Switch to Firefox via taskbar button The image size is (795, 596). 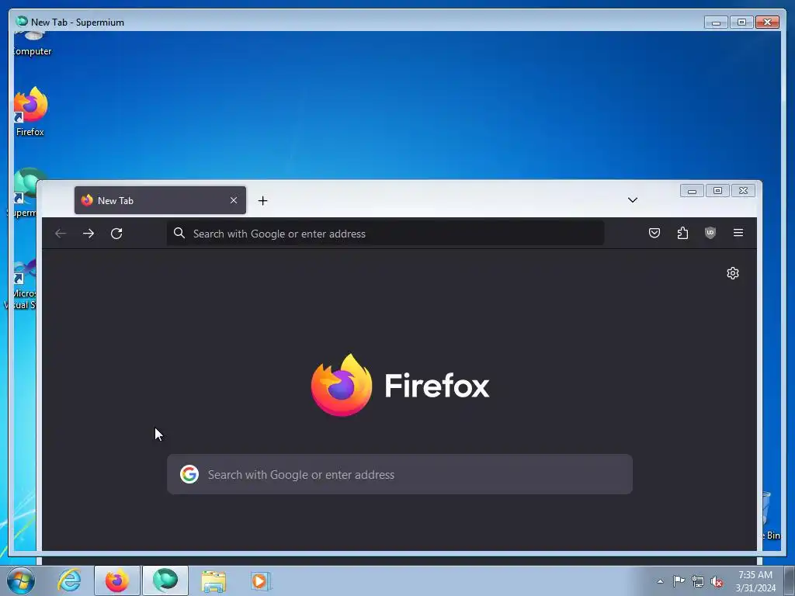click(x=117, y=580)
